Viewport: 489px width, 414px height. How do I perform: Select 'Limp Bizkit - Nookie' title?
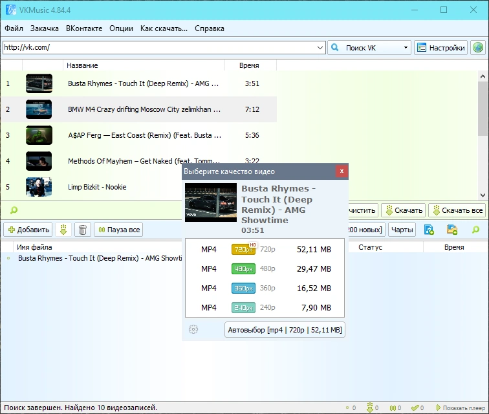pyautogui.click(x=97, y=187)
